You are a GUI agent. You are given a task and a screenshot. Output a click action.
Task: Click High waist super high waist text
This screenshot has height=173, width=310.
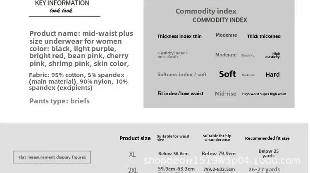[x=264, y=94]
